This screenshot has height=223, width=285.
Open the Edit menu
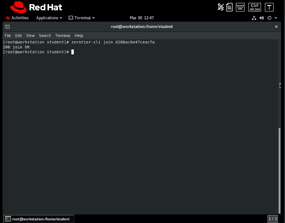tap(19, 35)
